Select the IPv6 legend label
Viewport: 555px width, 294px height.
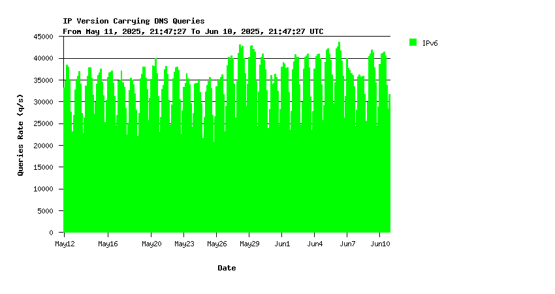[430, 43]
